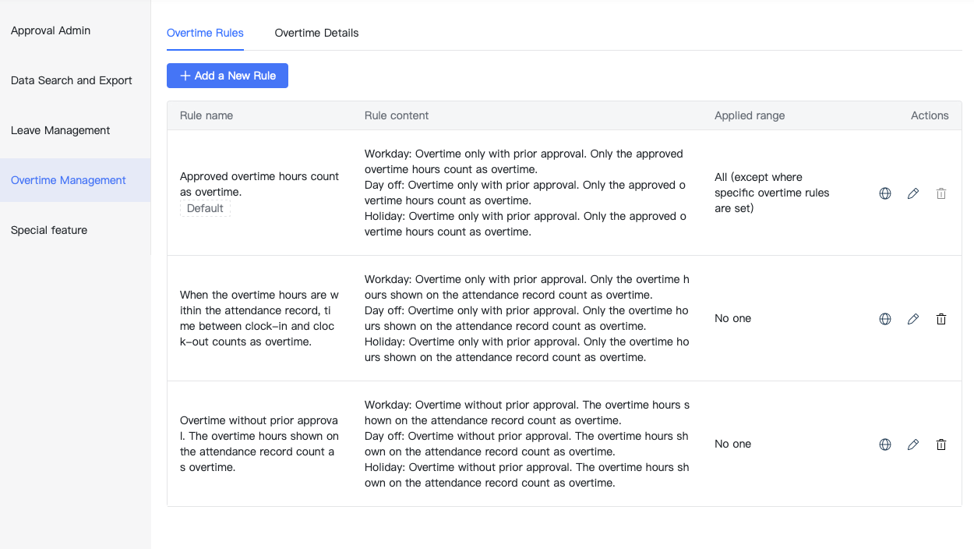Switch to the Overtime Details tab

(x=316, y=33)
